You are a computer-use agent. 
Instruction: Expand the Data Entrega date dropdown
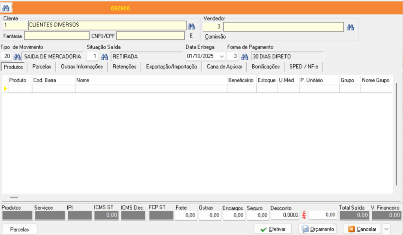(x=222, y=56)
